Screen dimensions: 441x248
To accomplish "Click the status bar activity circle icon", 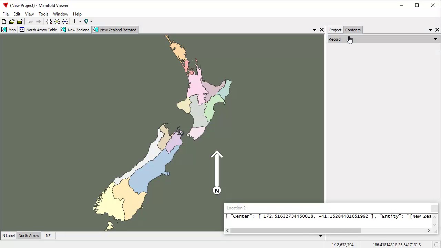I will coord(437,245).
